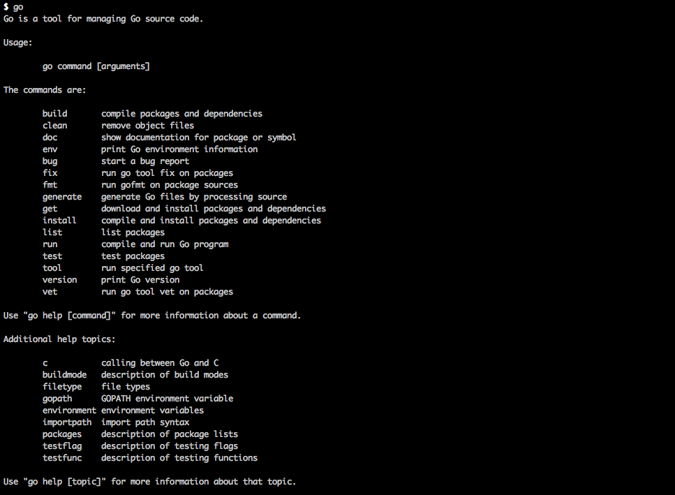Viewport: 675px width, 495px height.
Task: Click the "doc" command entry
Action: pos(50,138)
